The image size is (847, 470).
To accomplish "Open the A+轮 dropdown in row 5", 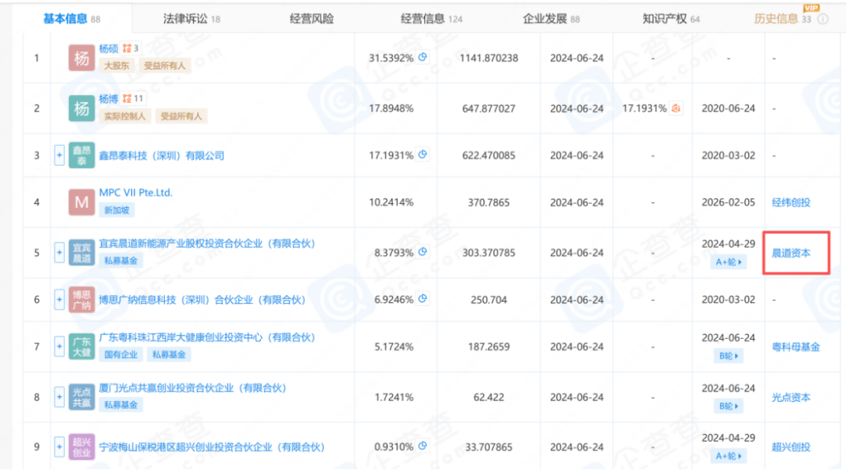I will coord(729,261).
